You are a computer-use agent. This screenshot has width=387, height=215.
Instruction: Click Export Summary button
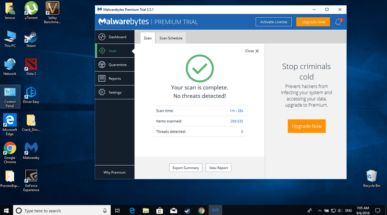tap(186, 168)
